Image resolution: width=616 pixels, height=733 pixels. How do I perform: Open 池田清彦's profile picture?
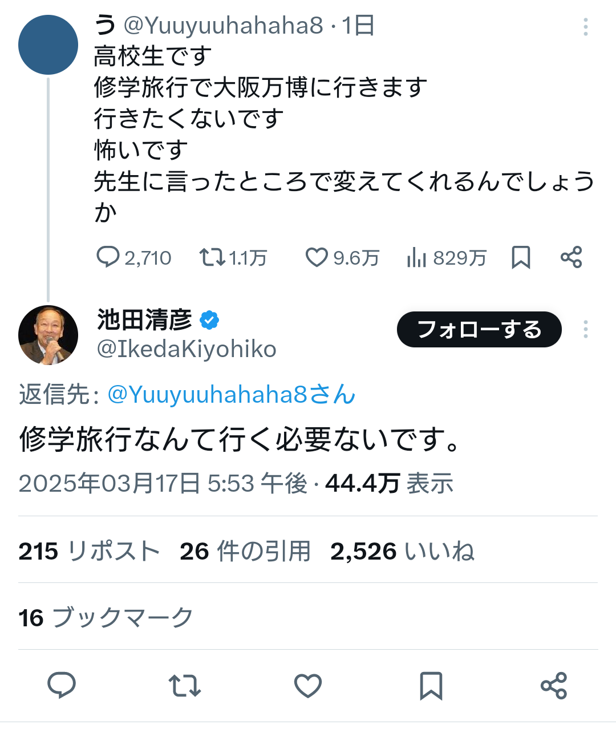(x=48, y=335)
